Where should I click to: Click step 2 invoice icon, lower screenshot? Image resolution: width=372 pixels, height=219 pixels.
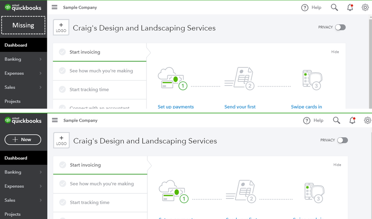pyautogui.click(x=241, y=191)
